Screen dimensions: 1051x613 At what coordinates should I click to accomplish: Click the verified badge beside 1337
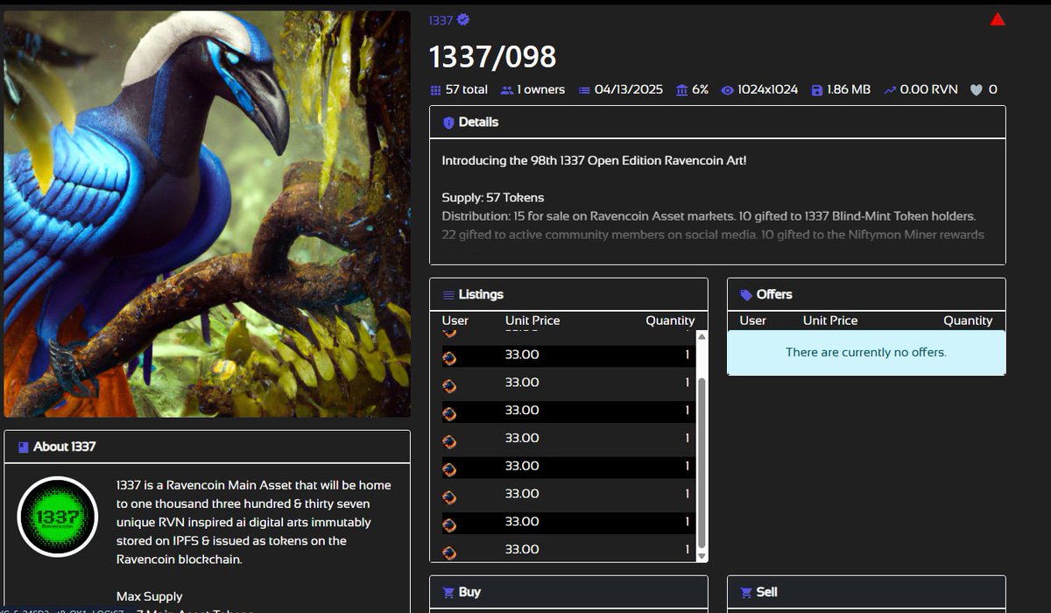(x=463, y=19)
